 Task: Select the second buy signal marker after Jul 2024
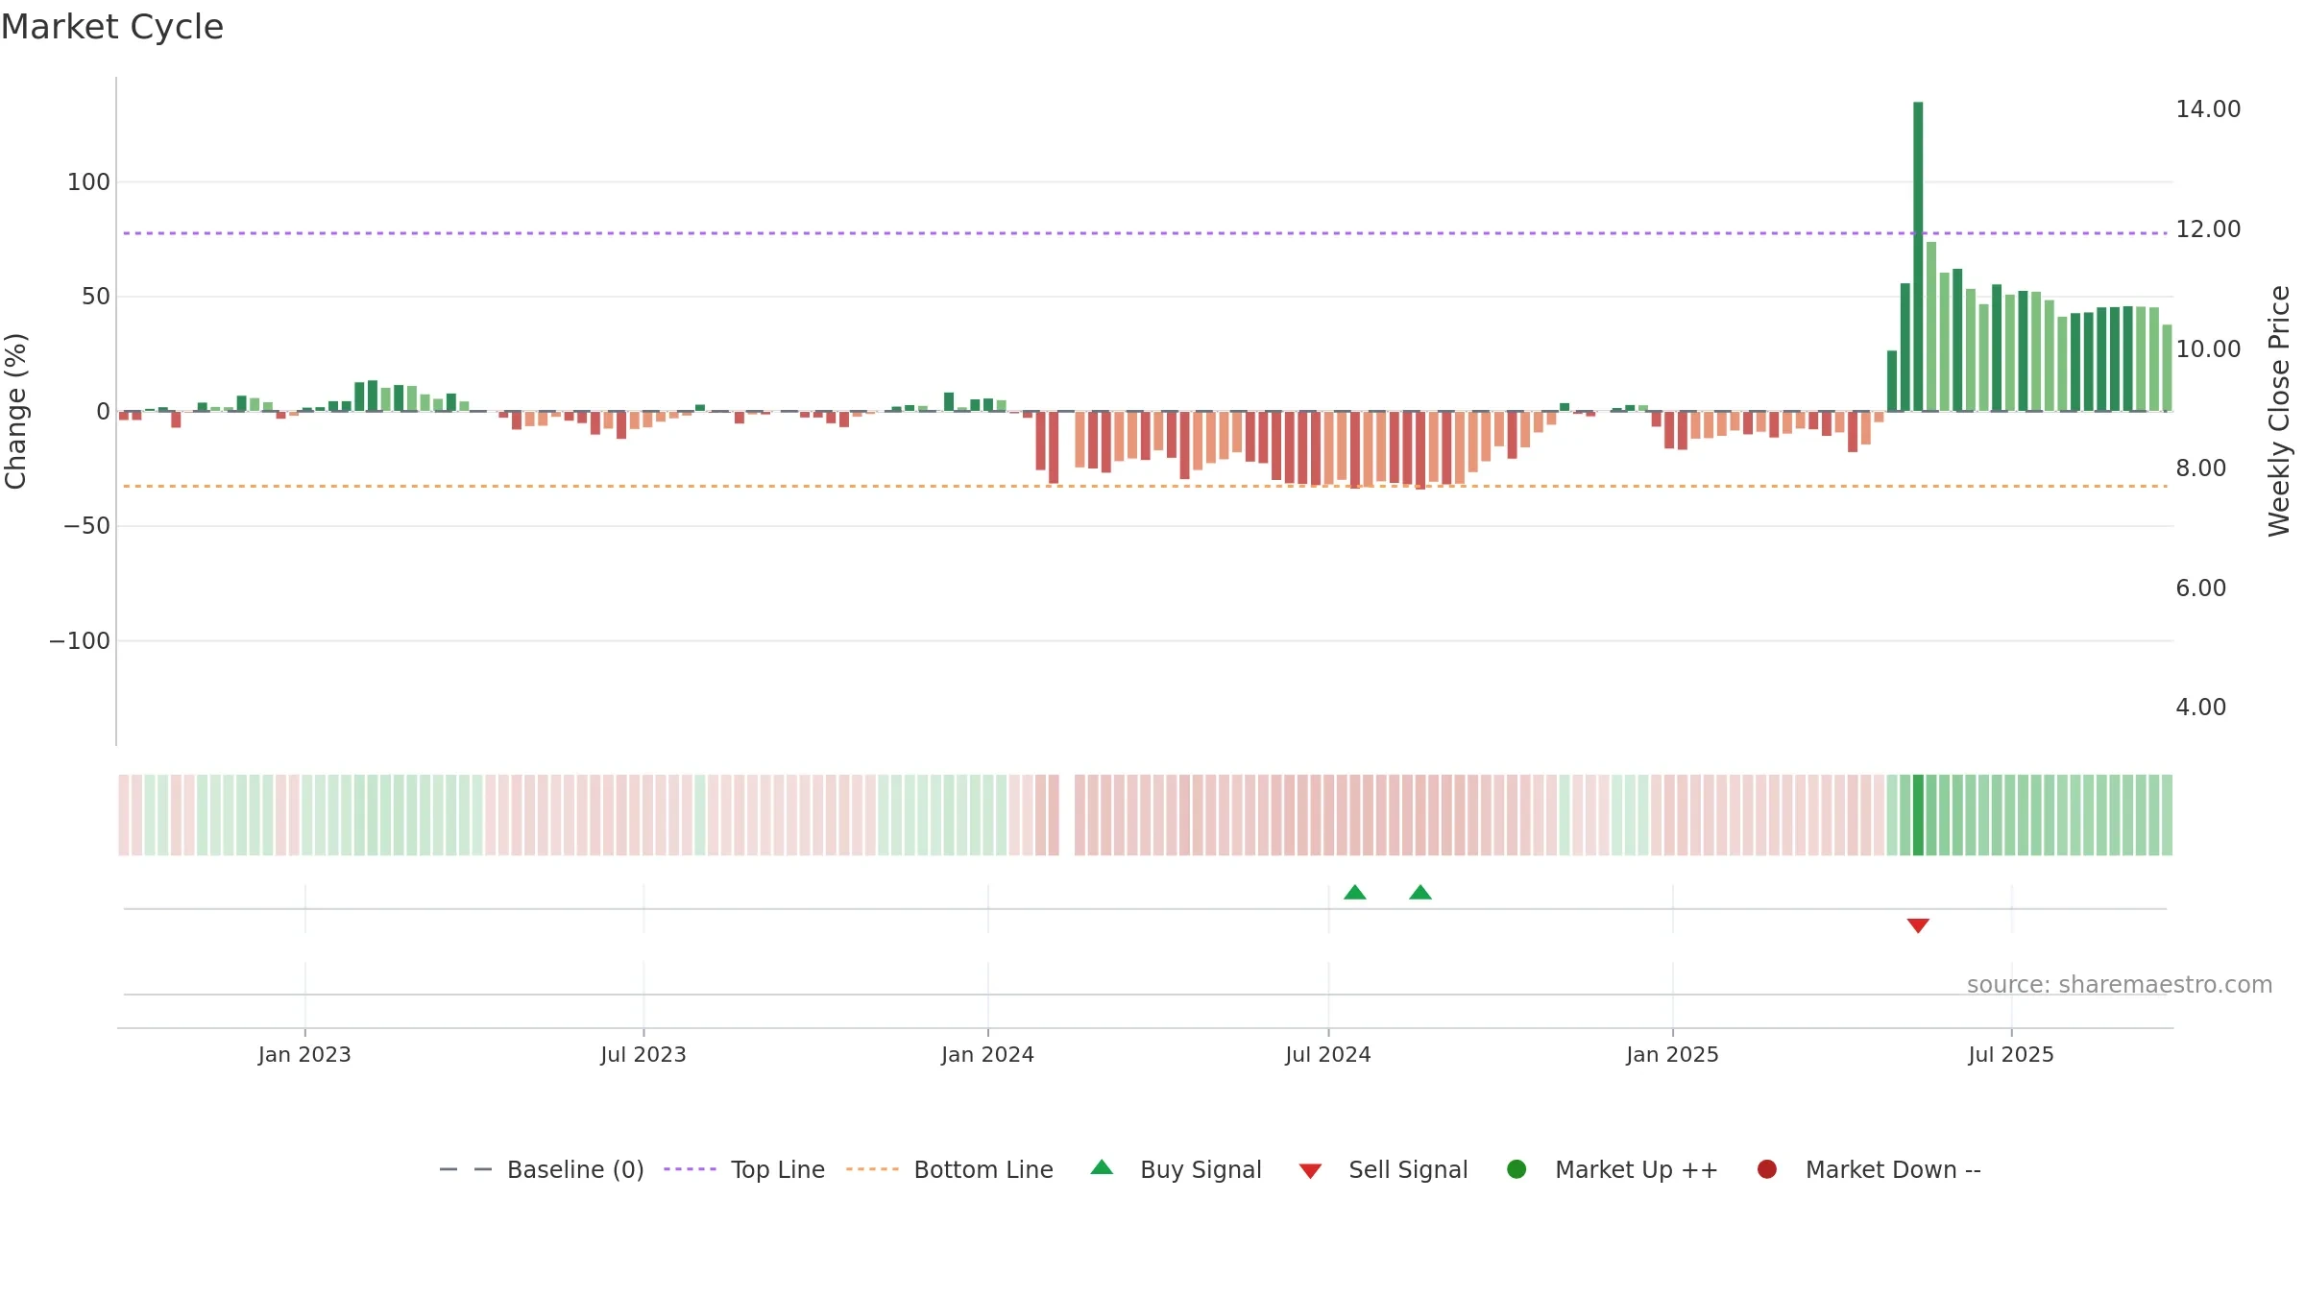tap(1420, 893)
